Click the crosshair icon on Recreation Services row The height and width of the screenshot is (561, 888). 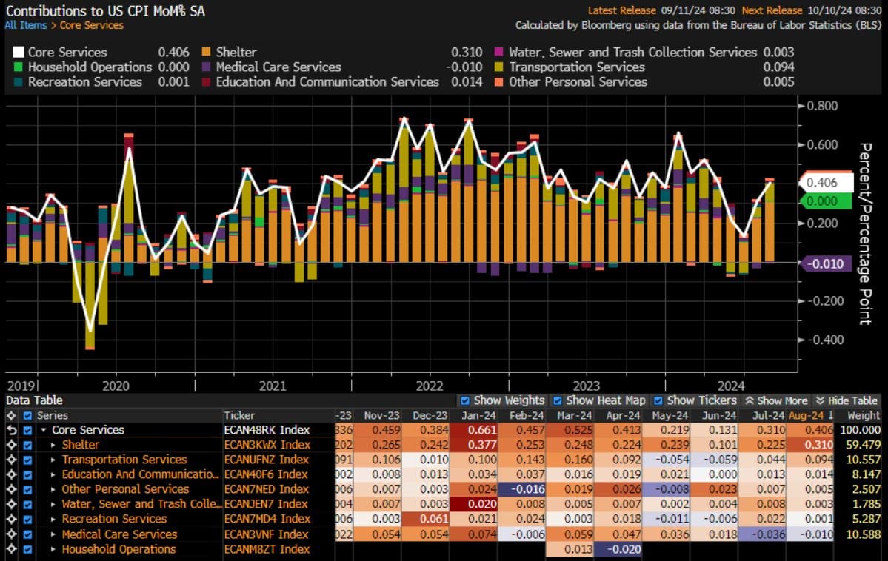pyautogui.click(x=10, y=519)
